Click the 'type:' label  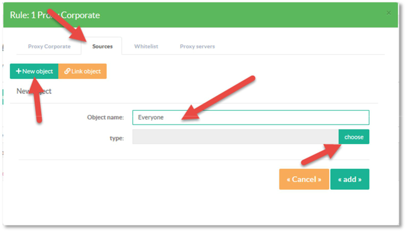(117, 138)
